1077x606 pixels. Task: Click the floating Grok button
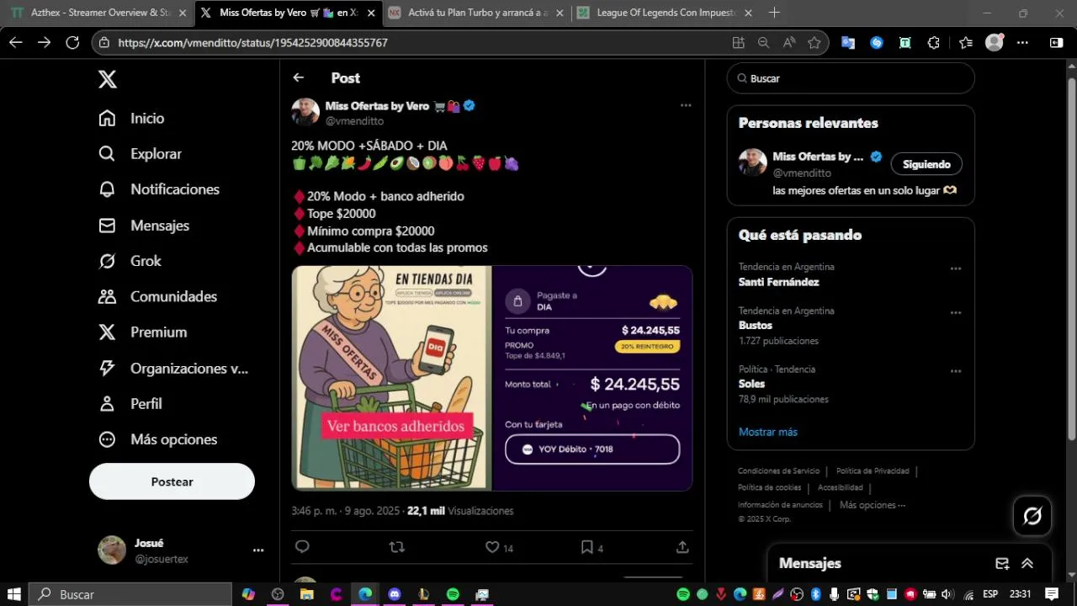coord(1032,516)
